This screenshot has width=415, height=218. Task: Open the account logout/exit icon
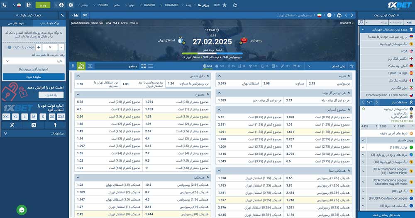(29, 5)
